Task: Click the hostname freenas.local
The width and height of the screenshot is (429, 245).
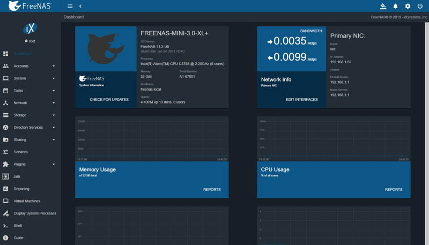Action: point(151,90)
